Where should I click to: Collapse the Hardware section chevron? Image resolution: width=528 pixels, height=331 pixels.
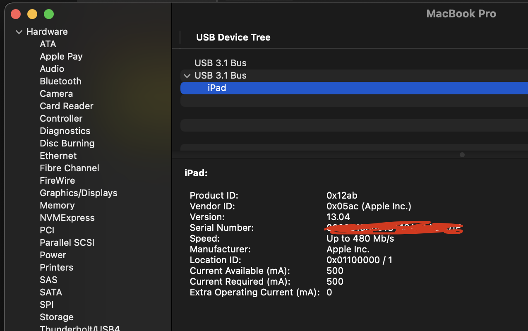click(19, 32)
